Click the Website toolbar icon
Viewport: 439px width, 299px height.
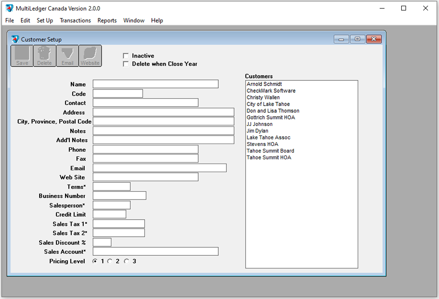(90, 55)
